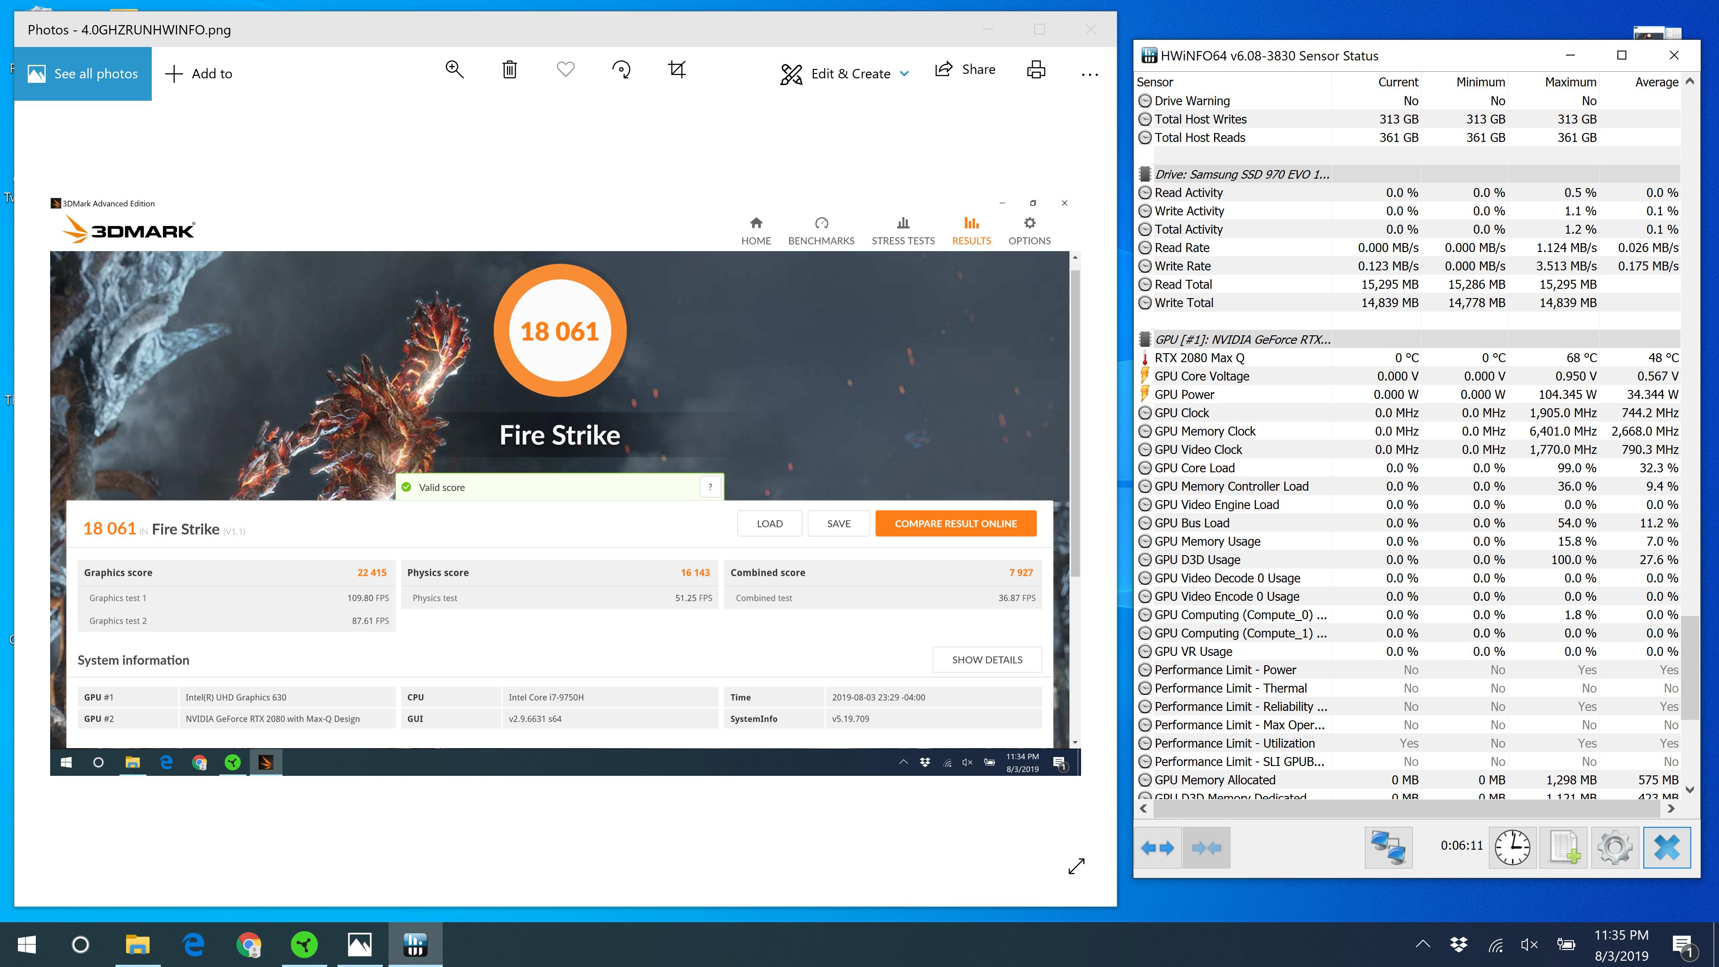Click the taskbar clock showing 11:35 PM
Viewport: 1719px width, 967px height.
click(1621, 945)
